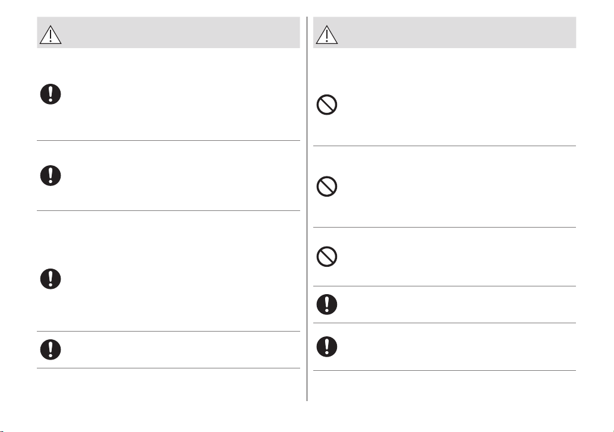
Task: Click the last mandatory exclamation icon, right column
Action: click(x=326, y=346)
